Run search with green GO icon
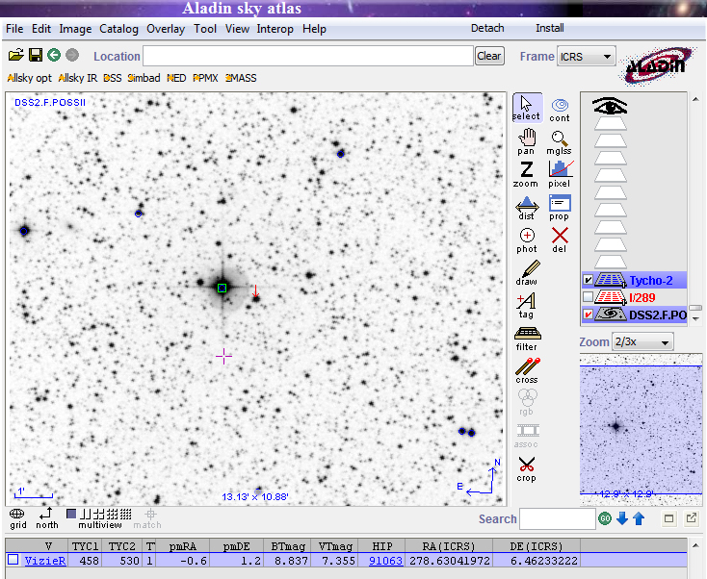 coord(605,518)
